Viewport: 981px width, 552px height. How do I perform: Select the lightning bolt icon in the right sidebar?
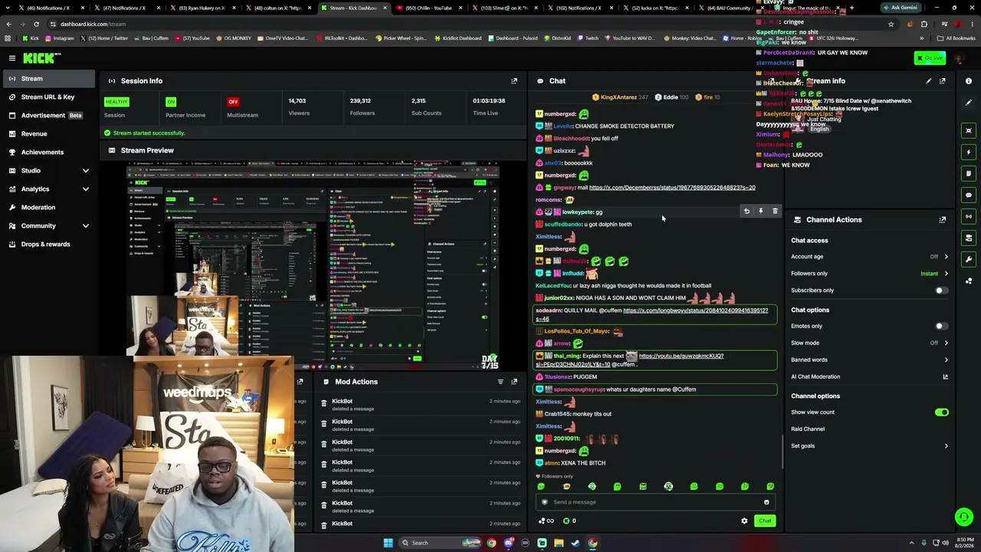point(969,152)
